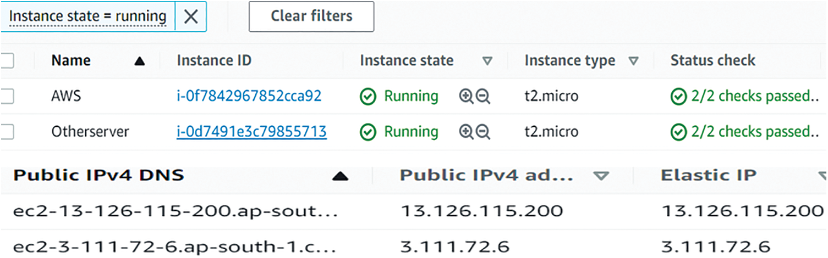Zoom out icon in Otherserver row
828x258 pixels.
(483, 132)
